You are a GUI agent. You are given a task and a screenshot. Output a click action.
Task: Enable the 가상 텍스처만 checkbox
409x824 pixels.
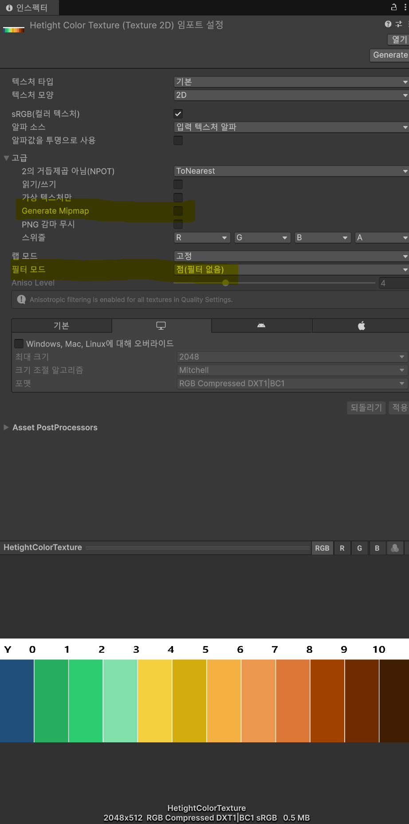tap(178, 197)
